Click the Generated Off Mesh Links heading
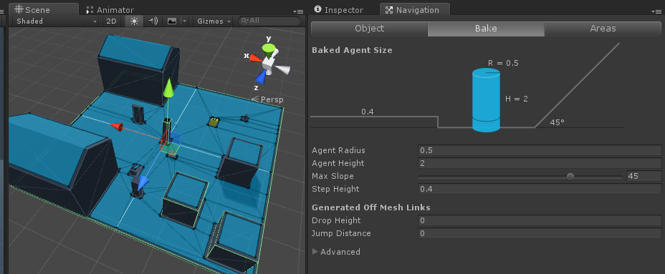Screen dimensions: 665x274 pyautogui.click(x=371, y=207)
